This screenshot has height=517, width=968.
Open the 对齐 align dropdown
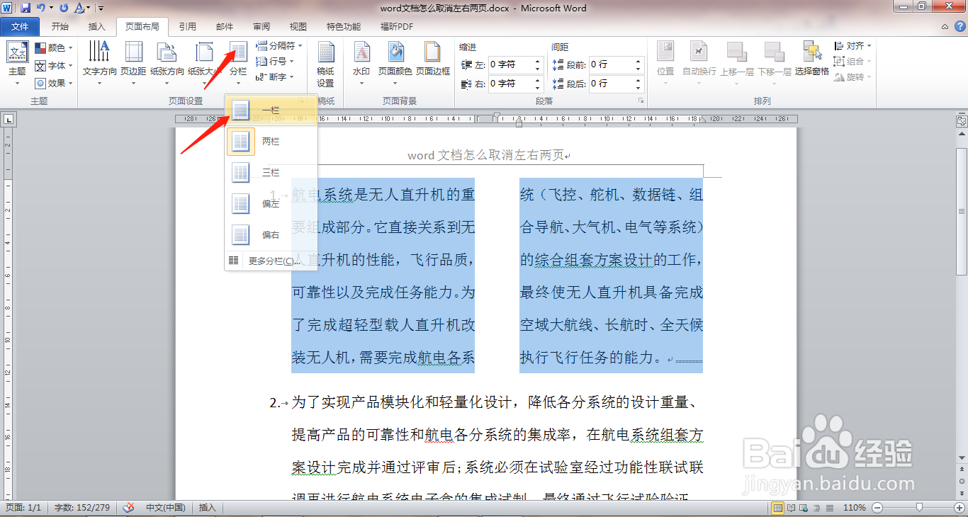tap(852, 46)
